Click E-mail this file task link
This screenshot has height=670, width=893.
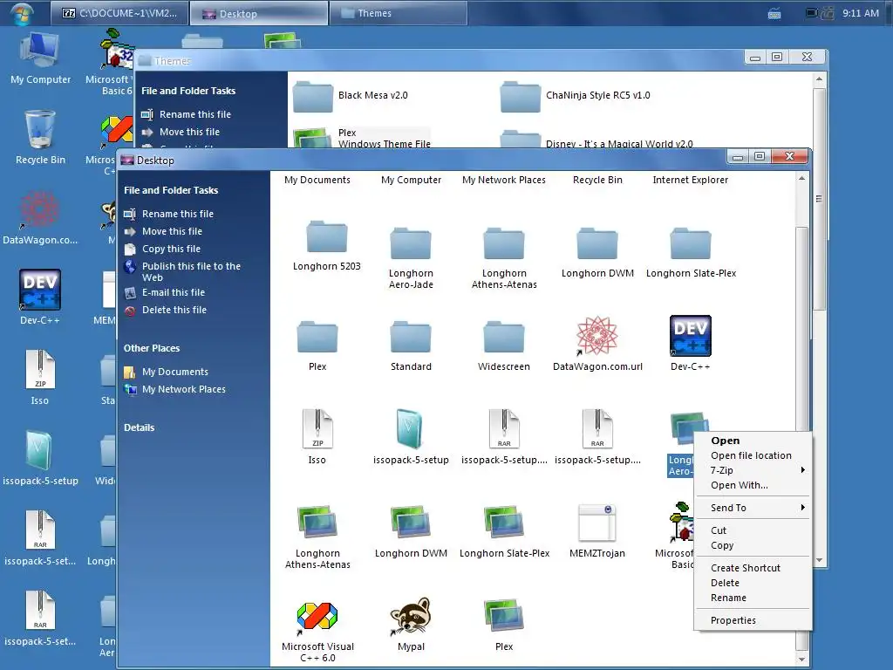174,292
